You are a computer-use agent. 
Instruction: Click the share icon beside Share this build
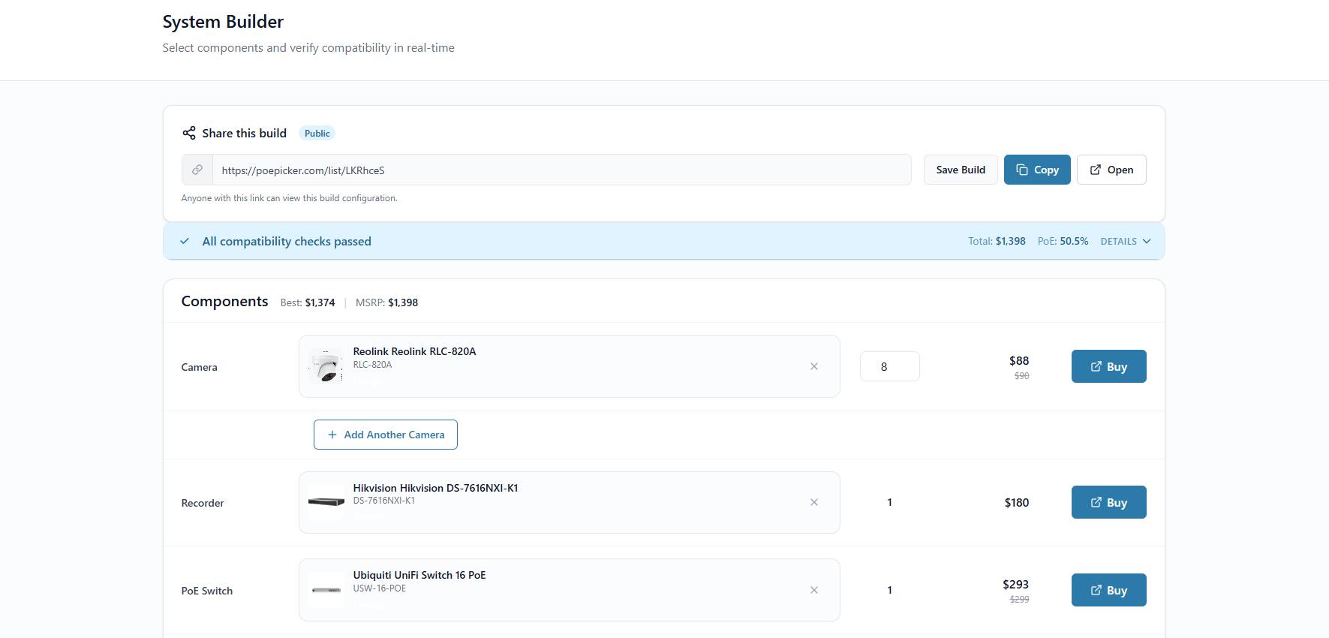point(188,133)
